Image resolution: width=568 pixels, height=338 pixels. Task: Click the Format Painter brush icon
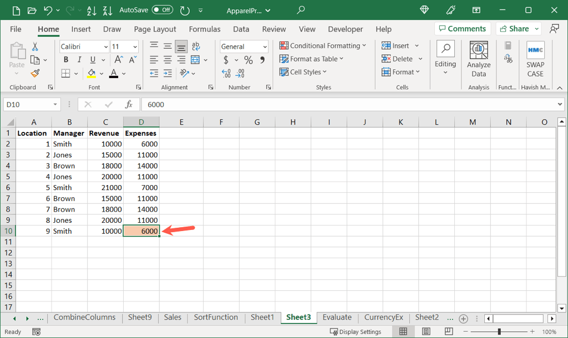point(35,73)
